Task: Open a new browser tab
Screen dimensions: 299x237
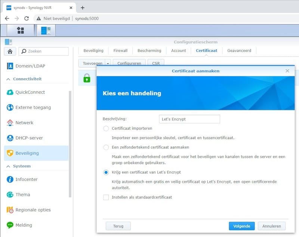Action: pos(83,7)
